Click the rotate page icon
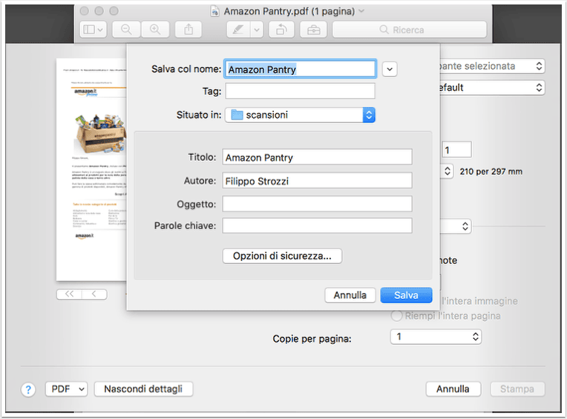Image resolution: width=567 pixels, height=419 pixels. [x=282, y=30]
